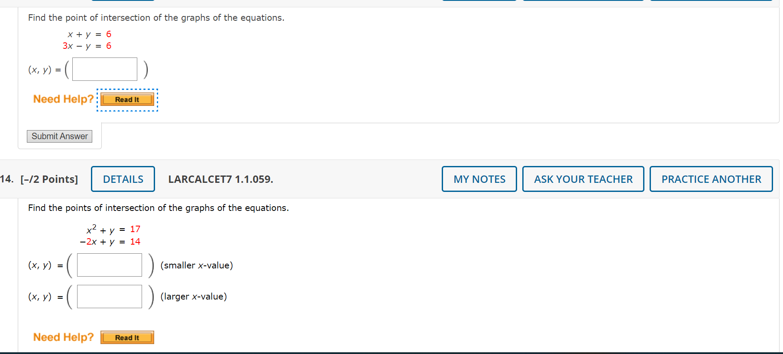Click the partially visible button at top right
783x354 pixels.
coord(712,1)
